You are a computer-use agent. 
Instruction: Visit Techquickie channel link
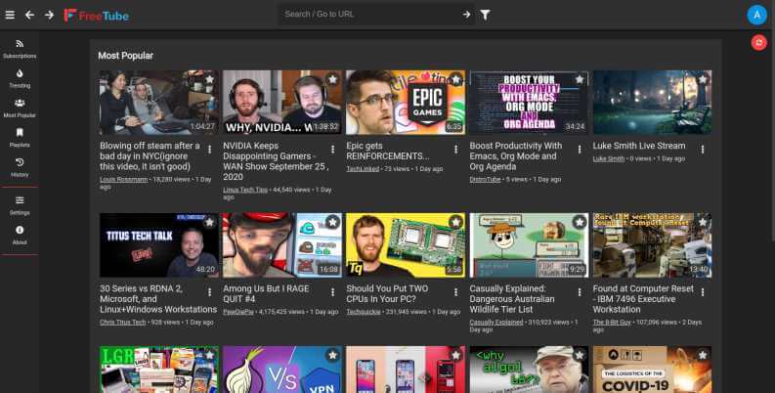(364, 312)
